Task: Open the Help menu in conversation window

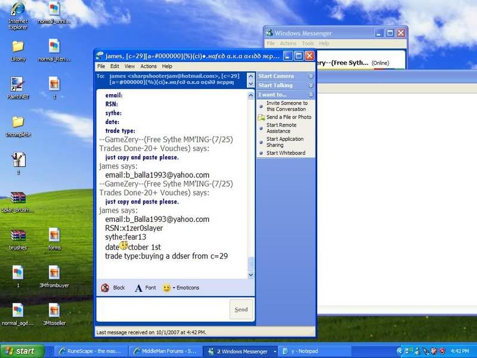Action: [167, 66]
